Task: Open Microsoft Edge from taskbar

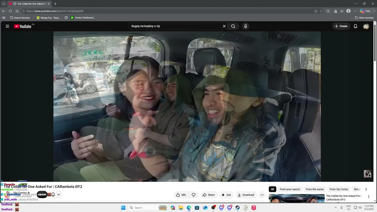Action: [x=189, y=208]
